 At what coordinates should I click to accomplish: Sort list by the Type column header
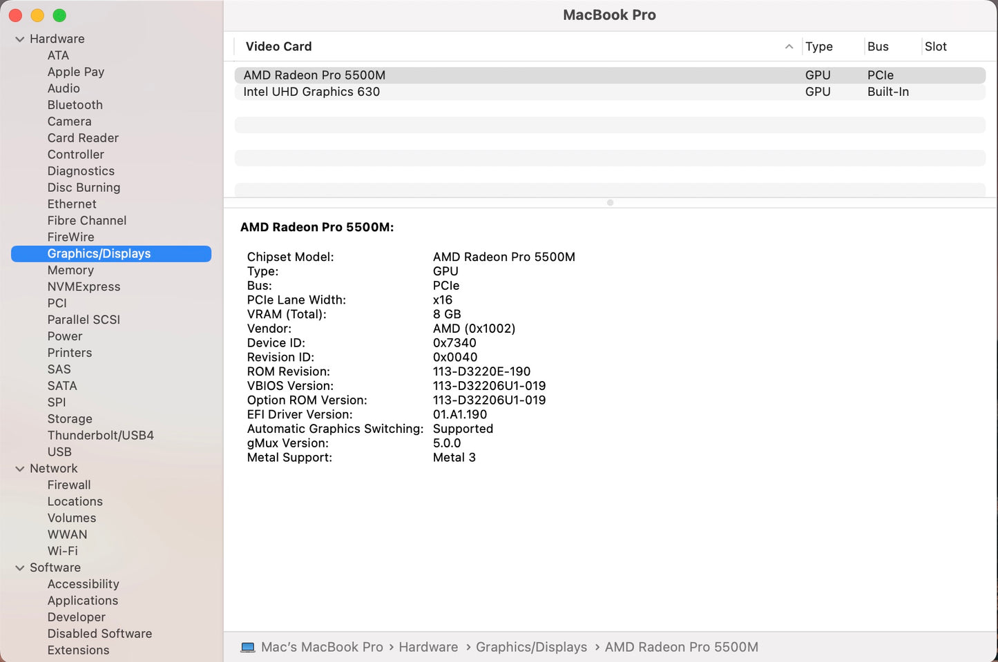click(x=818, y=46)
